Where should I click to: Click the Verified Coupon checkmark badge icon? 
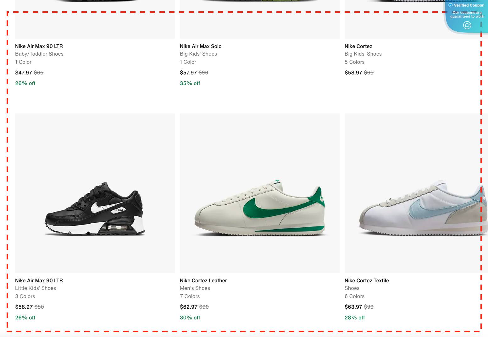tap(451, 5)
